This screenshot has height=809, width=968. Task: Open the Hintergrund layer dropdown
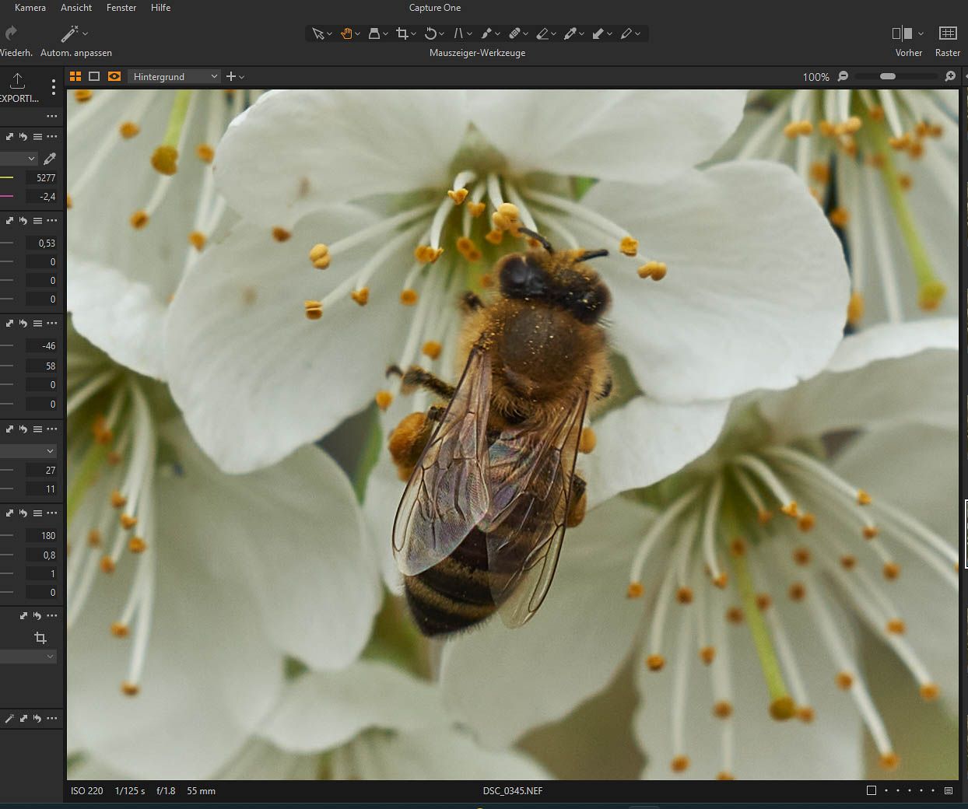[x=174, y=76]
